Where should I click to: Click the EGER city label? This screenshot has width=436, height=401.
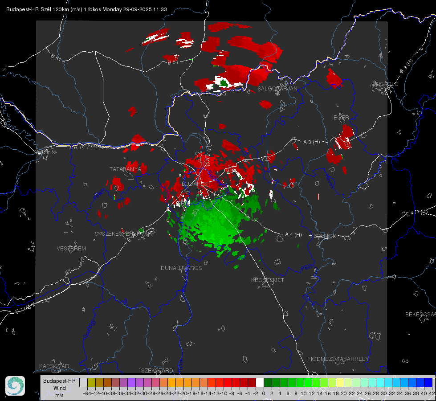341,118
